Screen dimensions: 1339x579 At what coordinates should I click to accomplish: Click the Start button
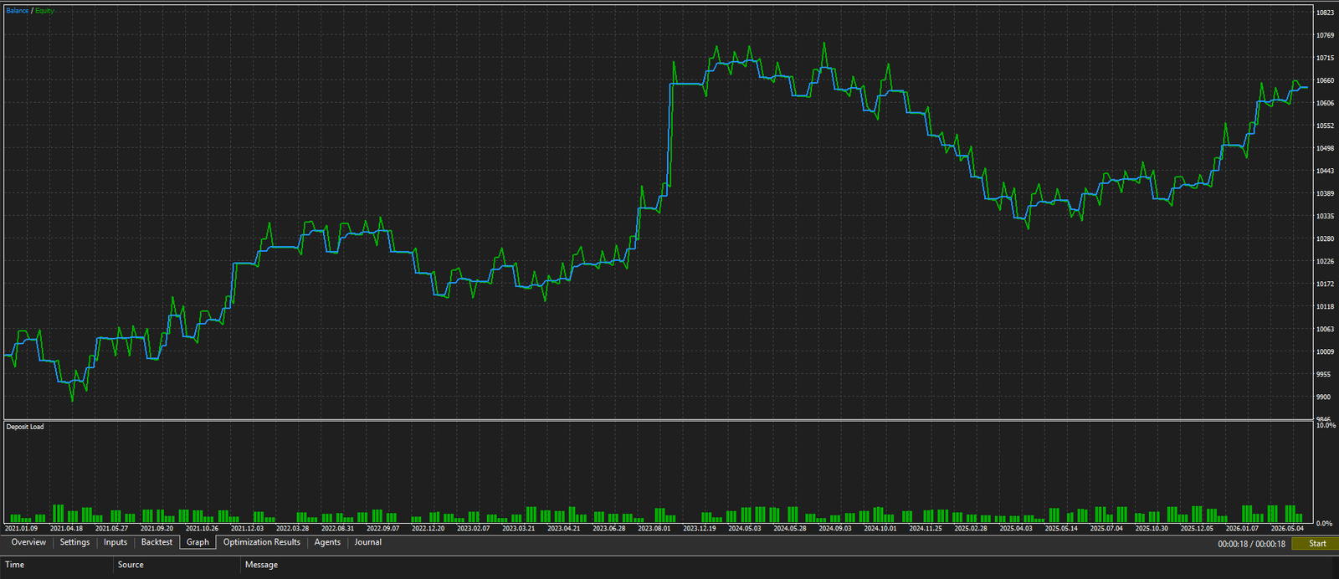pyautogui.click(x=1317, y=544)
